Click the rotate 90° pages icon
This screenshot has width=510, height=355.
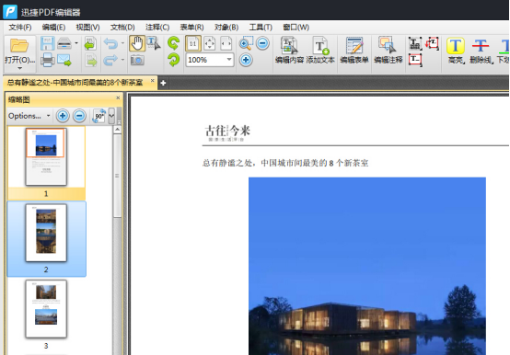[99, 116]
